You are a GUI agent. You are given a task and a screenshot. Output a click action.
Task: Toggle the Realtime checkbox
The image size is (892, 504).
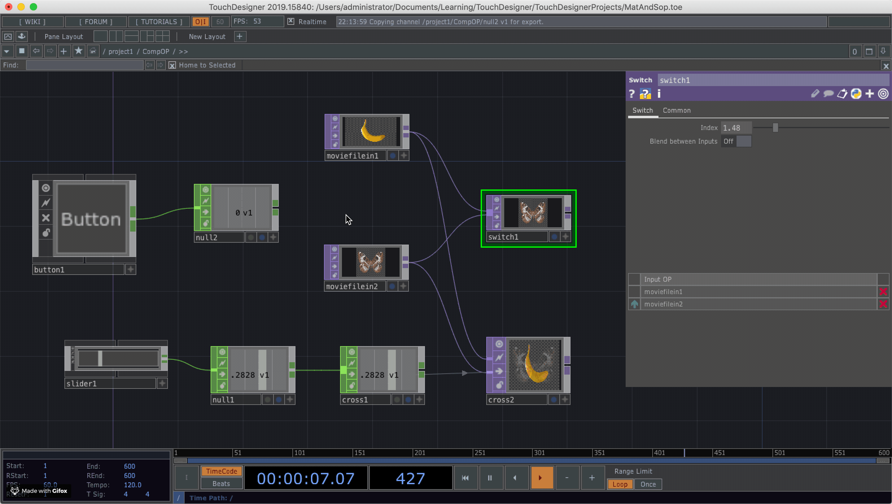pos(291,21)
